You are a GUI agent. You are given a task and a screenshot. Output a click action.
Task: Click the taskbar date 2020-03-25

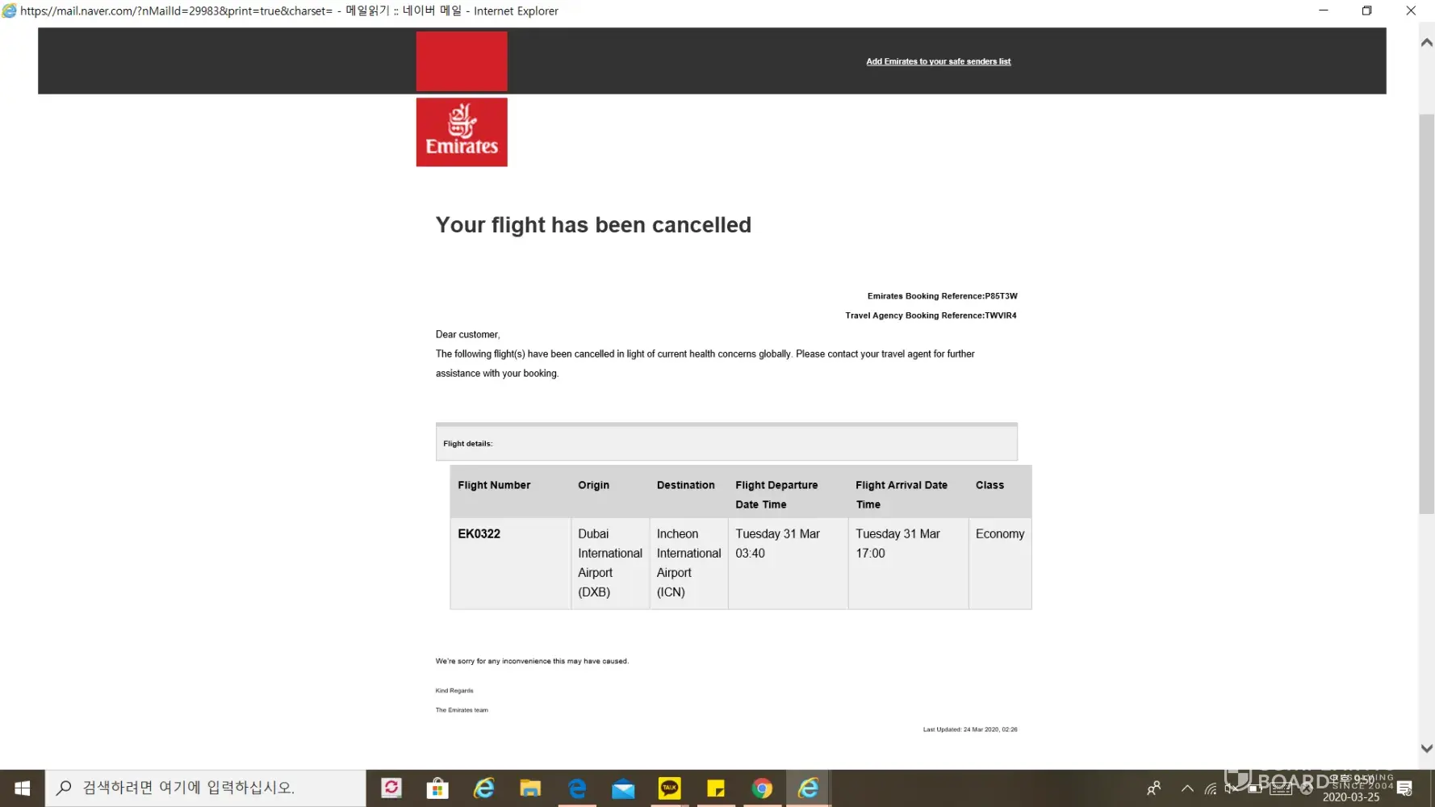tap(1351, 797)
